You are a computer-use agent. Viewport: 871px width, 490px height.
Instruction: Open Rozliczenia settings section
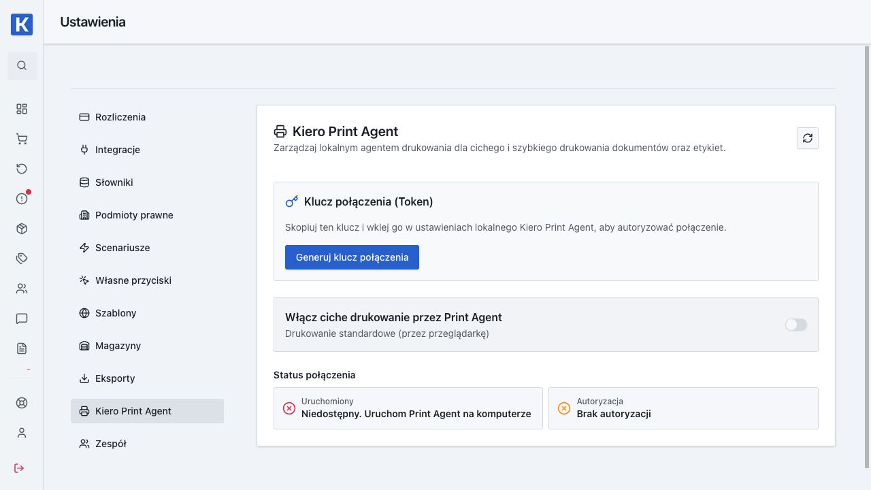(147, 117)
